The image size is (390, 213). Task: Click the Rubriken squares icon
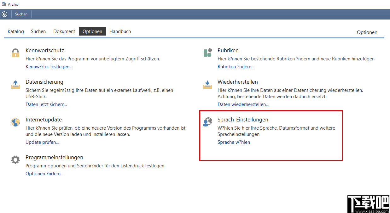pyautogui.click(x=207, y=53)
